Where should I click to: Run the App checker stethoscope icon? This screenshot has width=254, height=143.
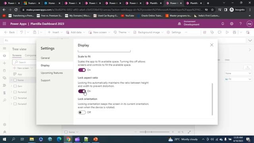212,33
